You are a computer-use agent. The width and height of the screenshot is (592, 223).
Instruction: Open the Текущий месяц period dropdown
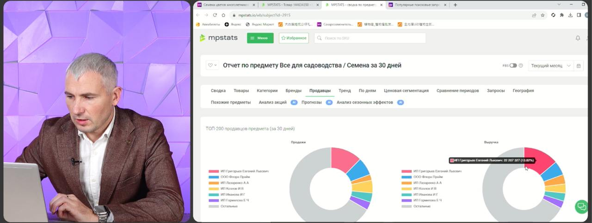(551, 66)
